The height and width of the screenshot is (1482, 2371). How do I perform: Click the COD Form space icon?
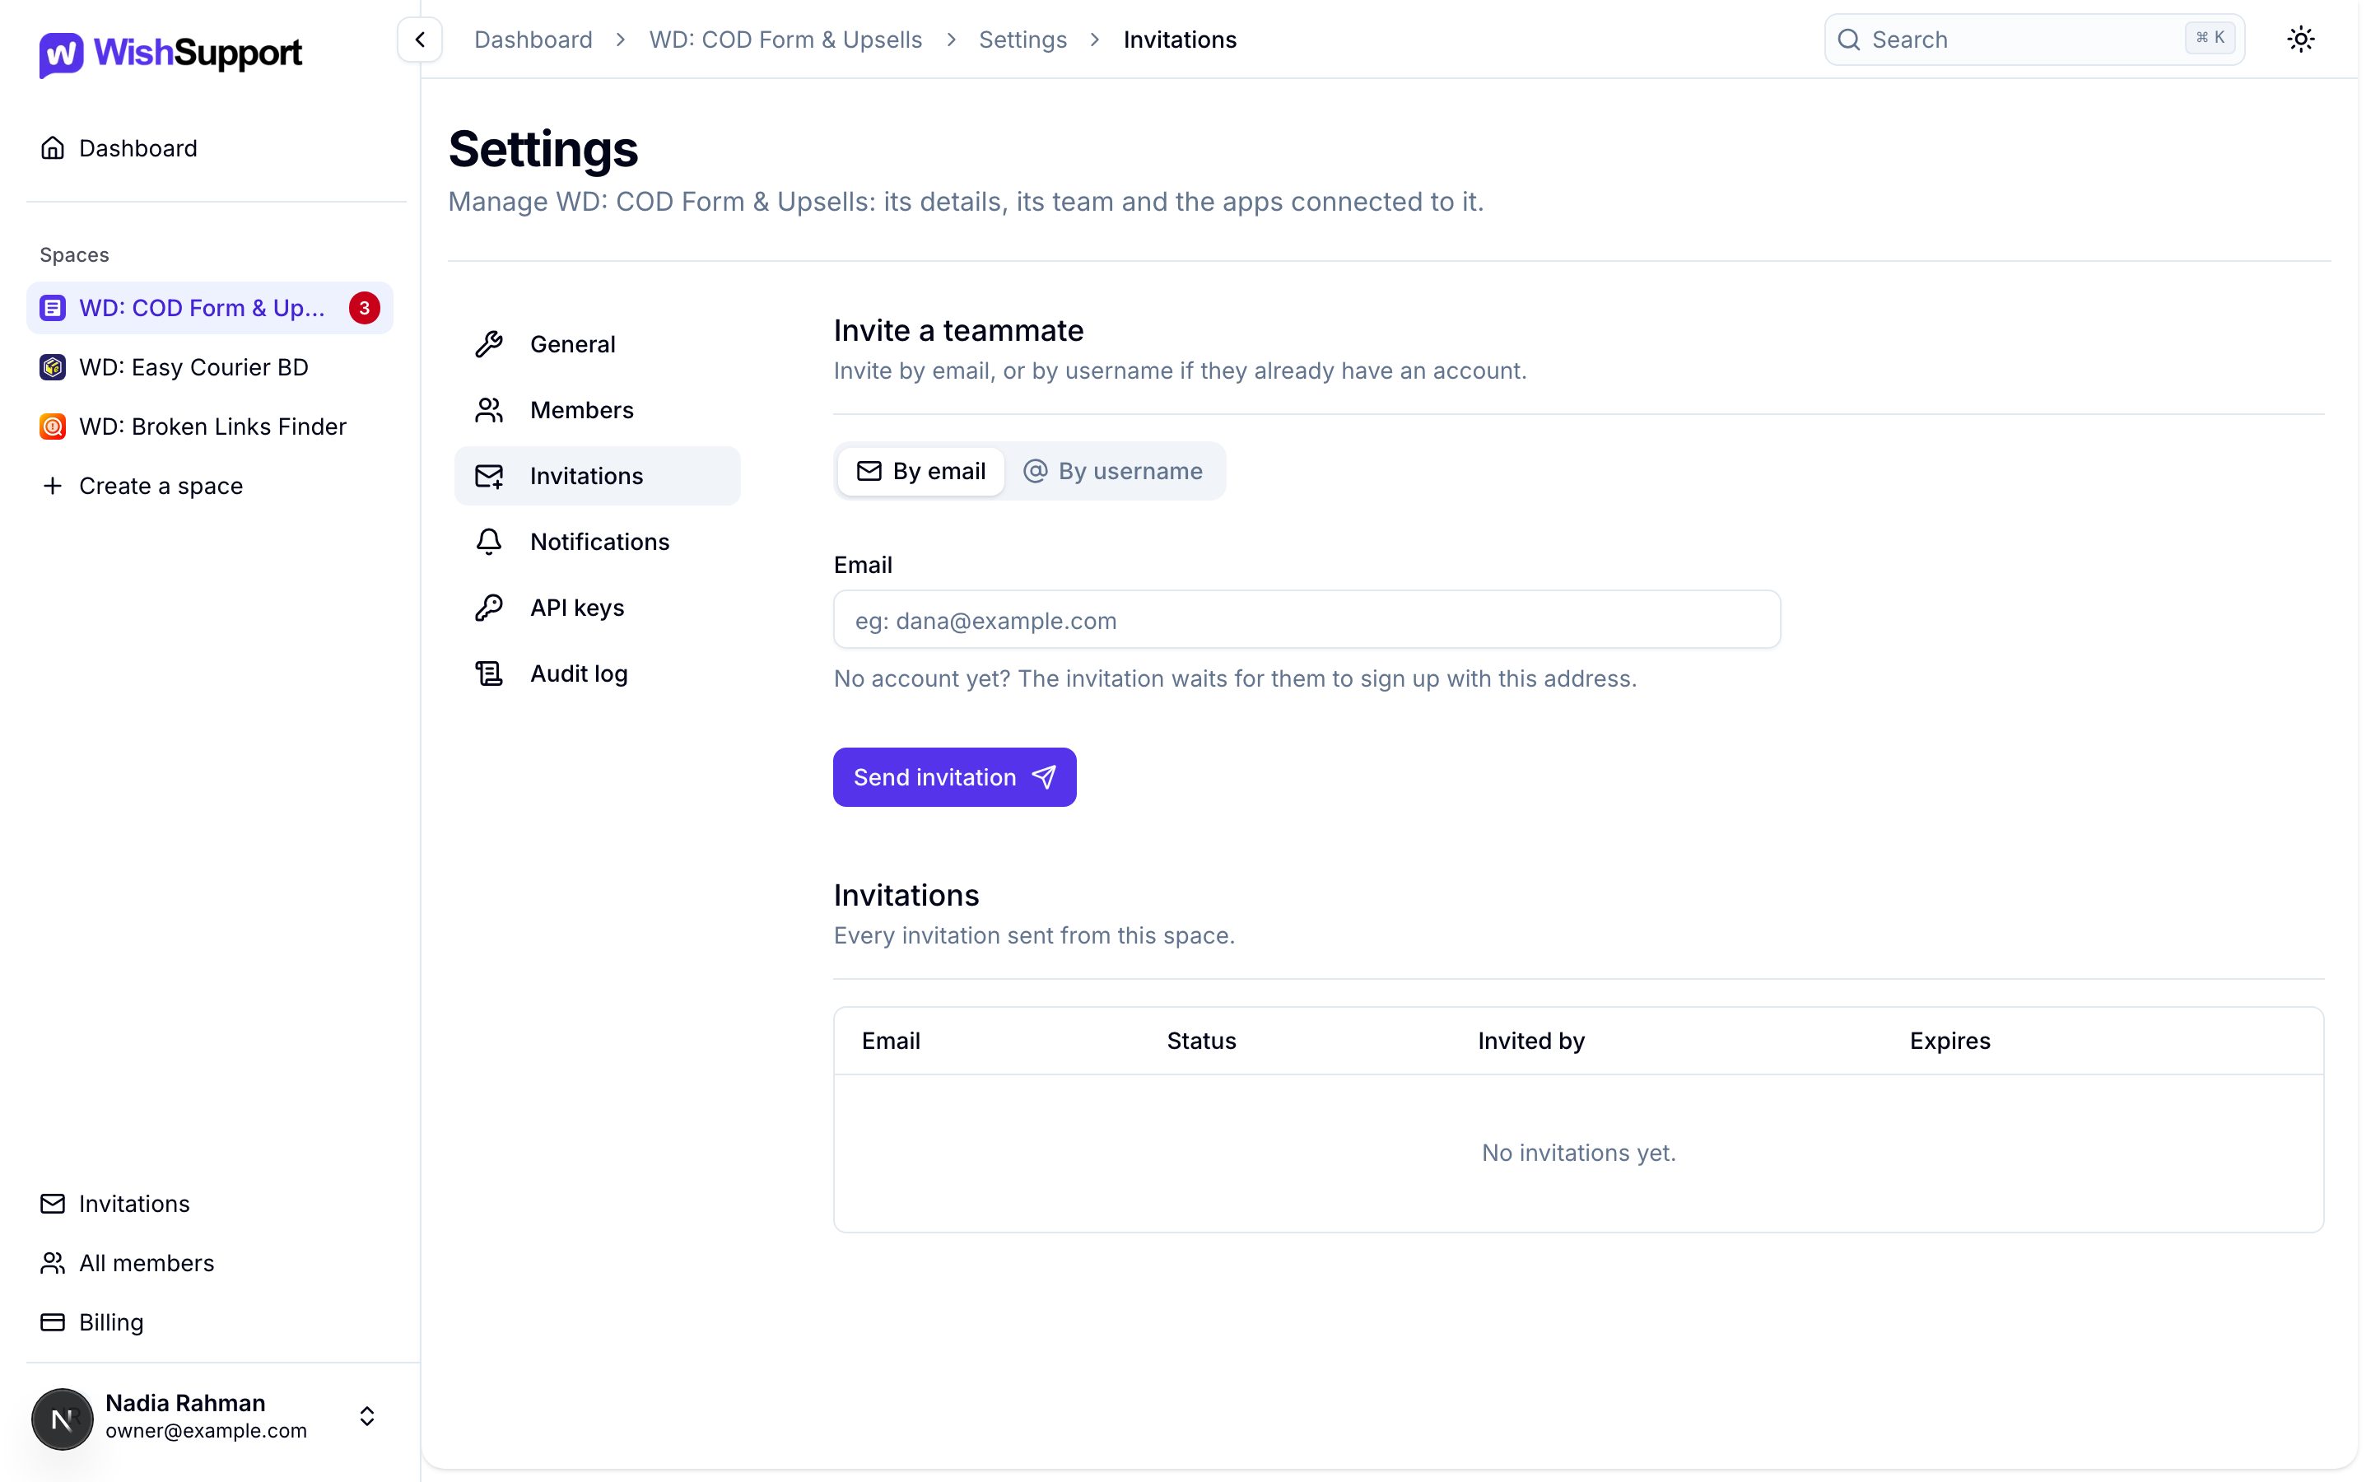click(53, 308)
